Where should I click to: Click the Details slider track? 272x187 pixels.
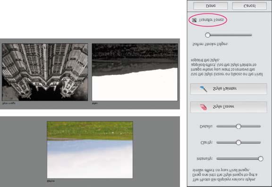point(238,126)
